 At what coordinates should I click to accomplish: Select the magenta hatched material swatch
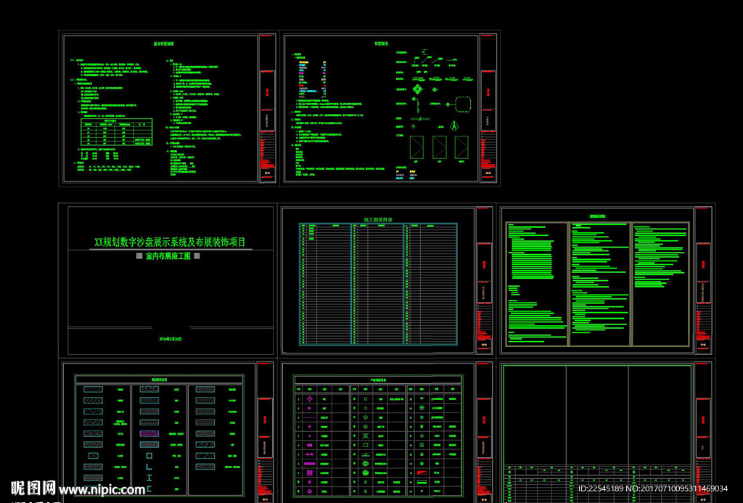click(149, 434)
